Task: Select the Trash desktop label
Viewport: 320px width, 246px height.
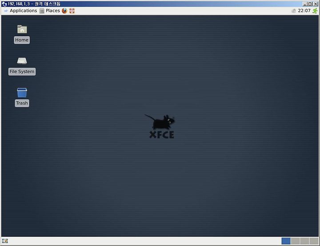Action: (22, 103)
